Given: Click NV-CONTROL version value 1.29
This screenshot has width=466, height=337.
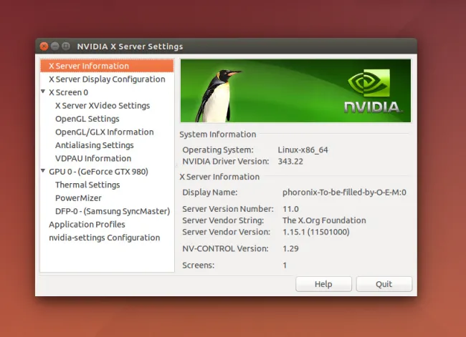Looking at the screenshot, I should (290, 248).
